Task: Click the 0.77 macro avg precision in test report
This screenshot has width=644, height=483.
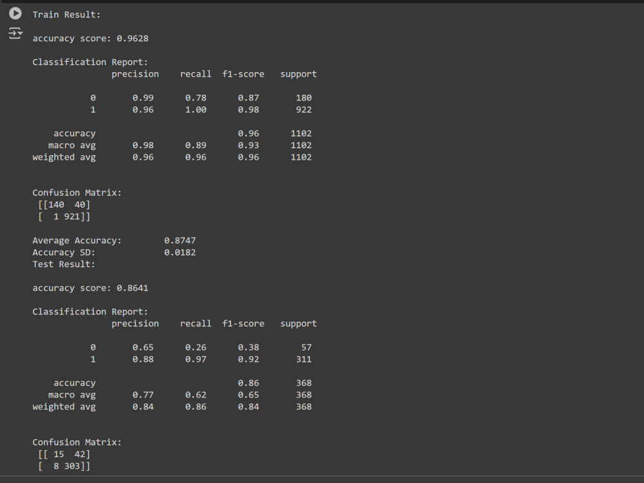Action: pos(143,395)
